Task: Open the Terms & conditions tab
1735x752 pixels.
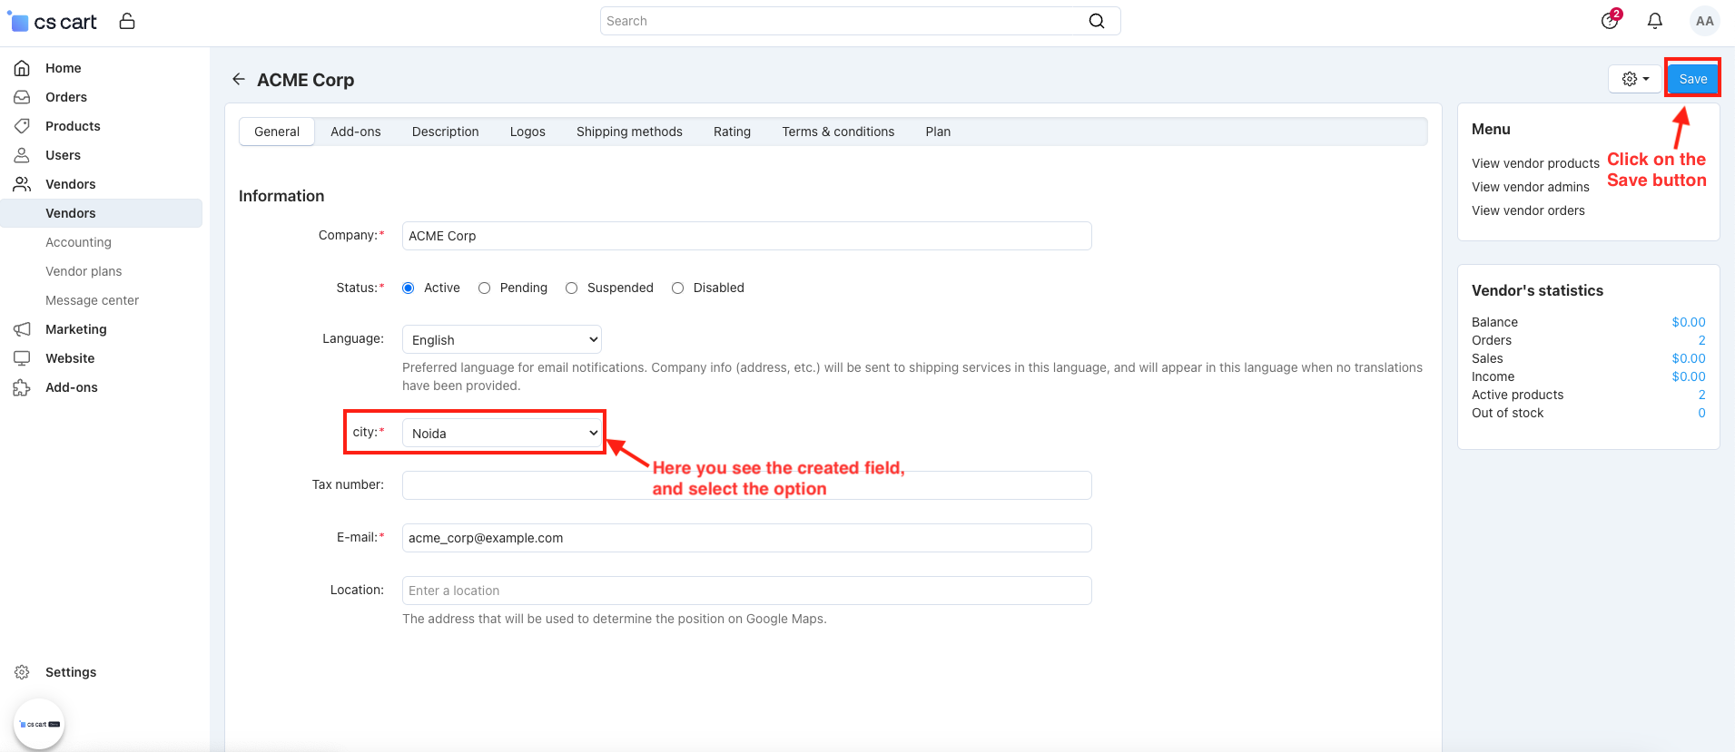Action: [838, 132]
